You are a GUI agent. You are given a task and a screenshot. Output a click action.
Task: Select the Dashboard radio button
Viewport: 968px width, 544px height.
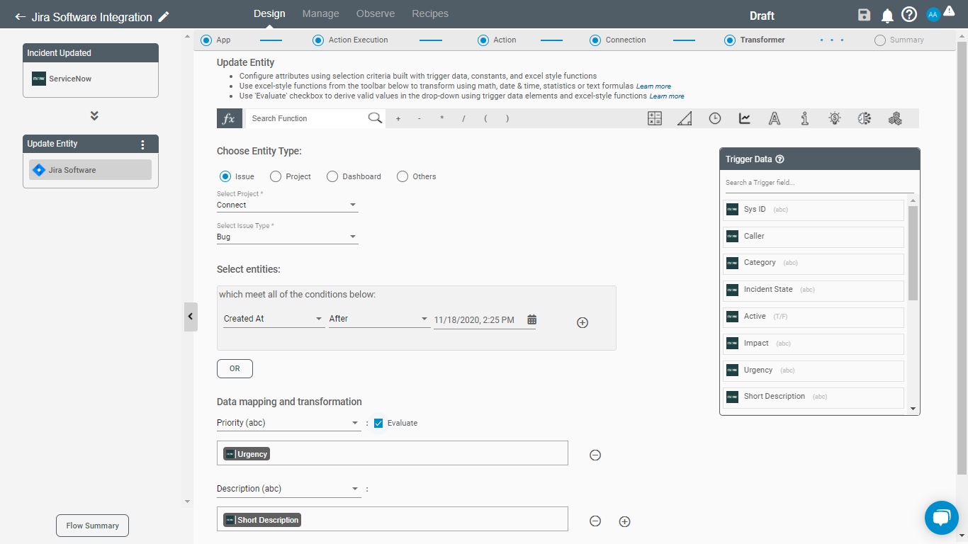tap(332, 176)
